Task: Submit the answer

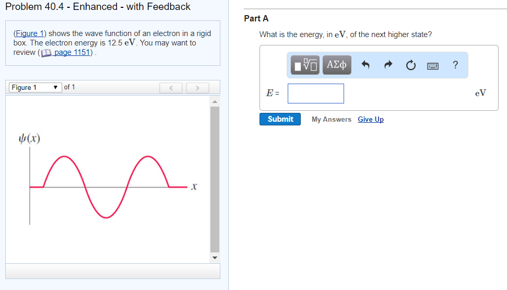Action: [280, 119]
